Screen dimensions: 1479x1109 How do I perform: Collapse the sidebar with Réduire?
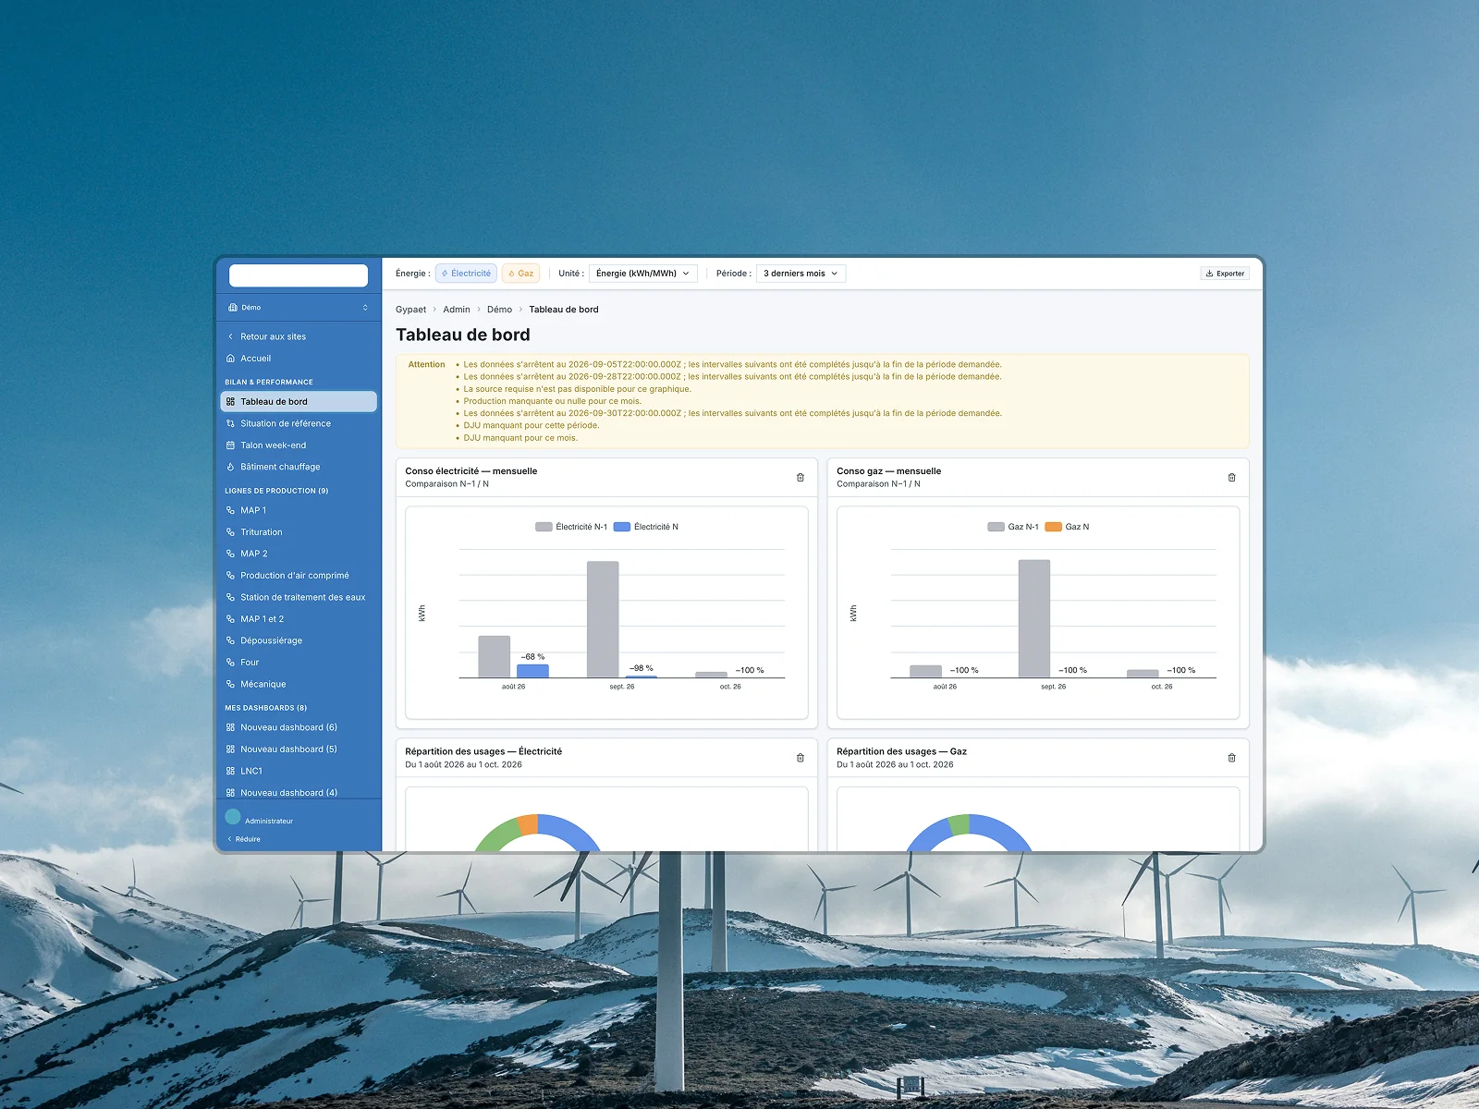coord(244,839)
